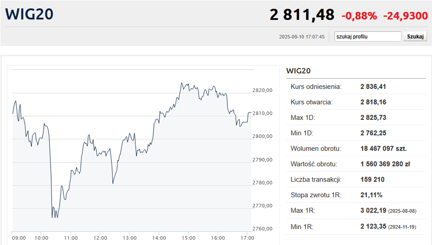Viewport: 432px width, 245px height.
Task: Click the Kurs odniesienia value 2 836,41
Action: pyautogui.click(x=373, y=87)
